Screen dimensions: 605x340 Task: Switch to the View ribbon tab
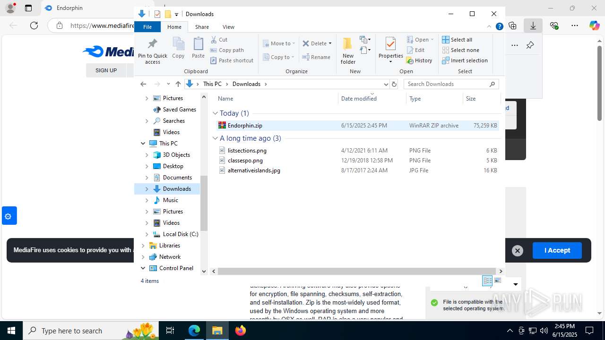pos(228,27)
